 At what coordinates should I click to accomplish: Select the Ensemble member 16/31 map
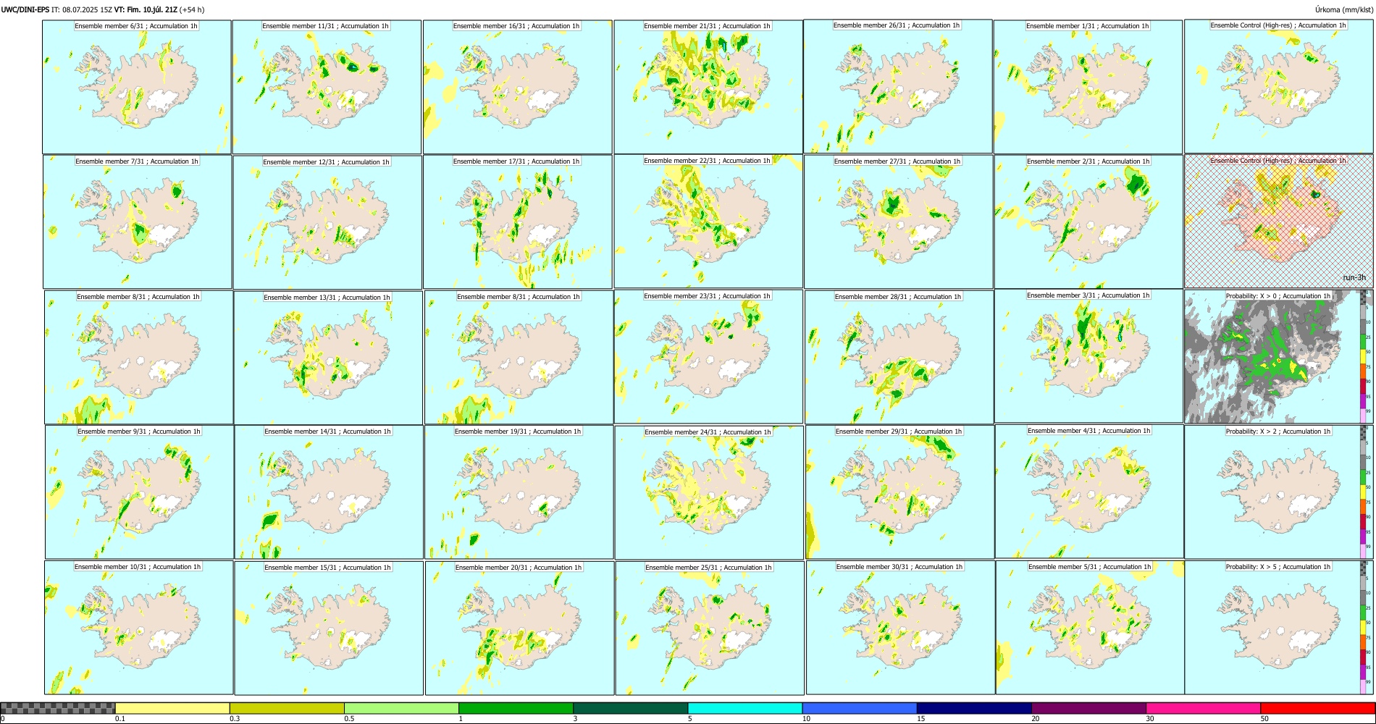pos(517,87)
